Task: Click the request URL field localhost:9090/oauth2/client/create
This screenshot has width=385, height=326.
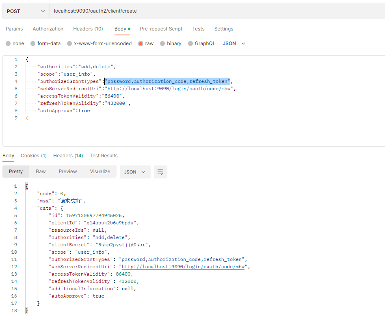Action: coord(217,11)
